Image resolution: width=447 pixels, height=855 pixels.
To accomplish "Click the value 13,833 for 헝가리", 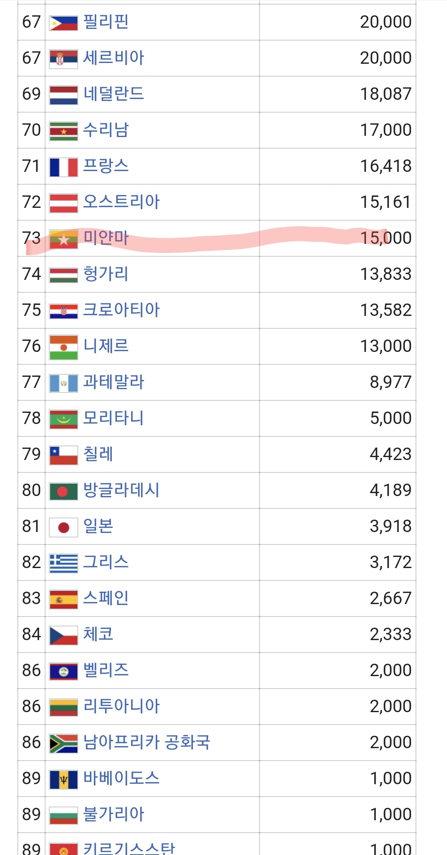I will click(x=386, y=274).
